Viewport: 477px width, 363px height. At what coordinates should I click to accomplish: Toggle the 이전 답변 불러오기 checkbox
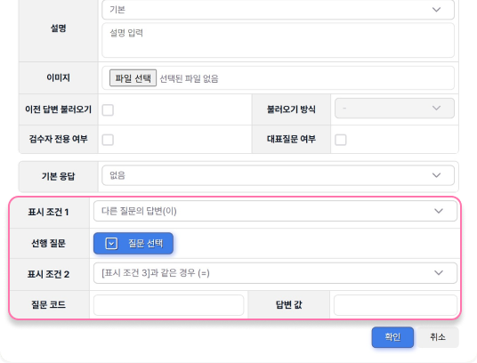[108, 110]
